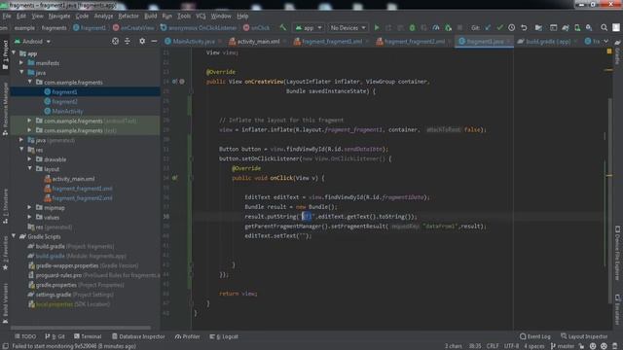Collapse the app module node
Viewport: 623px width, 350px height.
(15, 52)
